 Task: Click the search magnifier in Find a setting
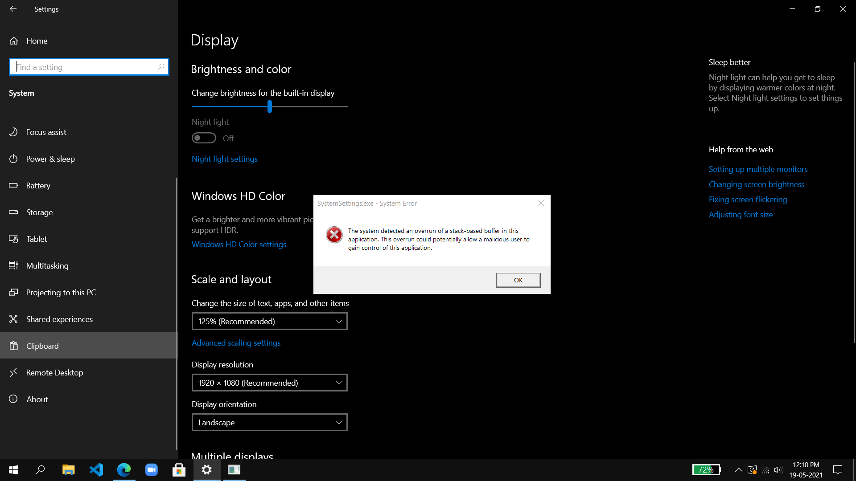click(161, 67)
